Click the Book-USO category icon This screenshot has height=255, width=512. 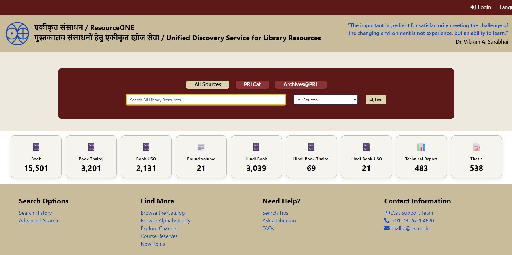[146, 147]
